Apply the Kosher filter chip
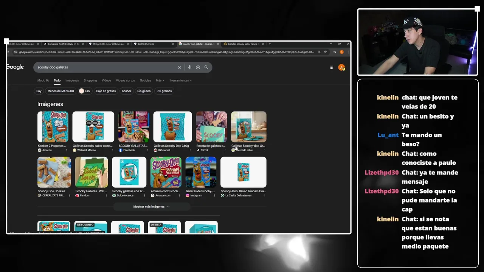 click(127, 91)
